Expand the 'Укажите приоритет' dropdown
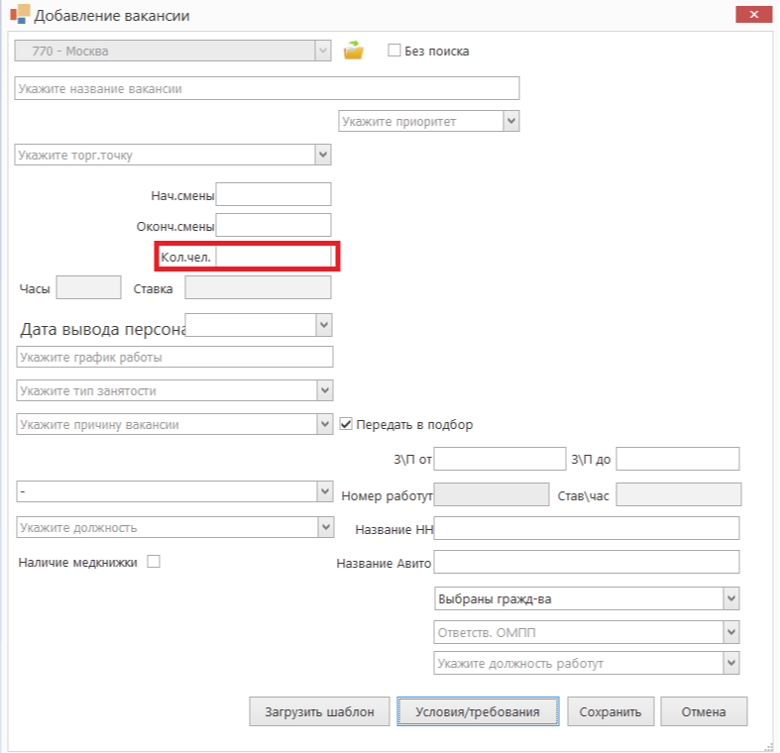The image size is (780, 753). tap(511, 121)
